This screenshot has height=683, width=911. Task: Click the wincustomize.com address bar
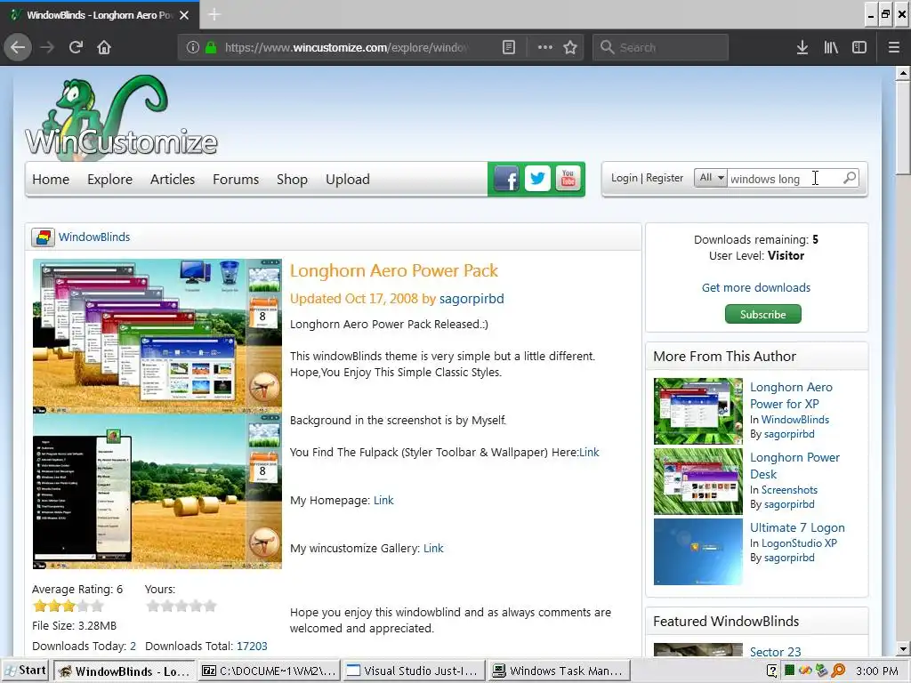(x=346, y=47)
